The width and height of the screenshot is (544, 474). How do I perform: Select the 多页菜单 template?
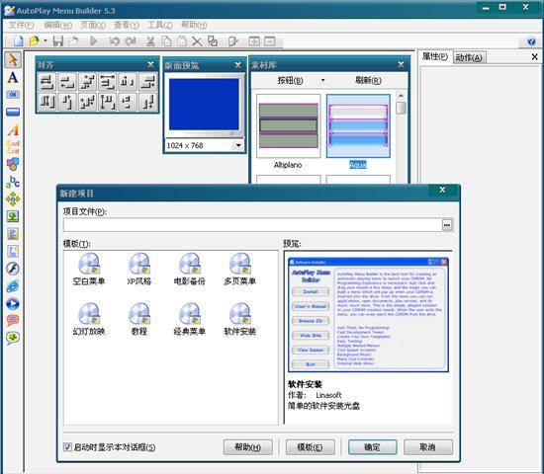click(x=239, y=270)
